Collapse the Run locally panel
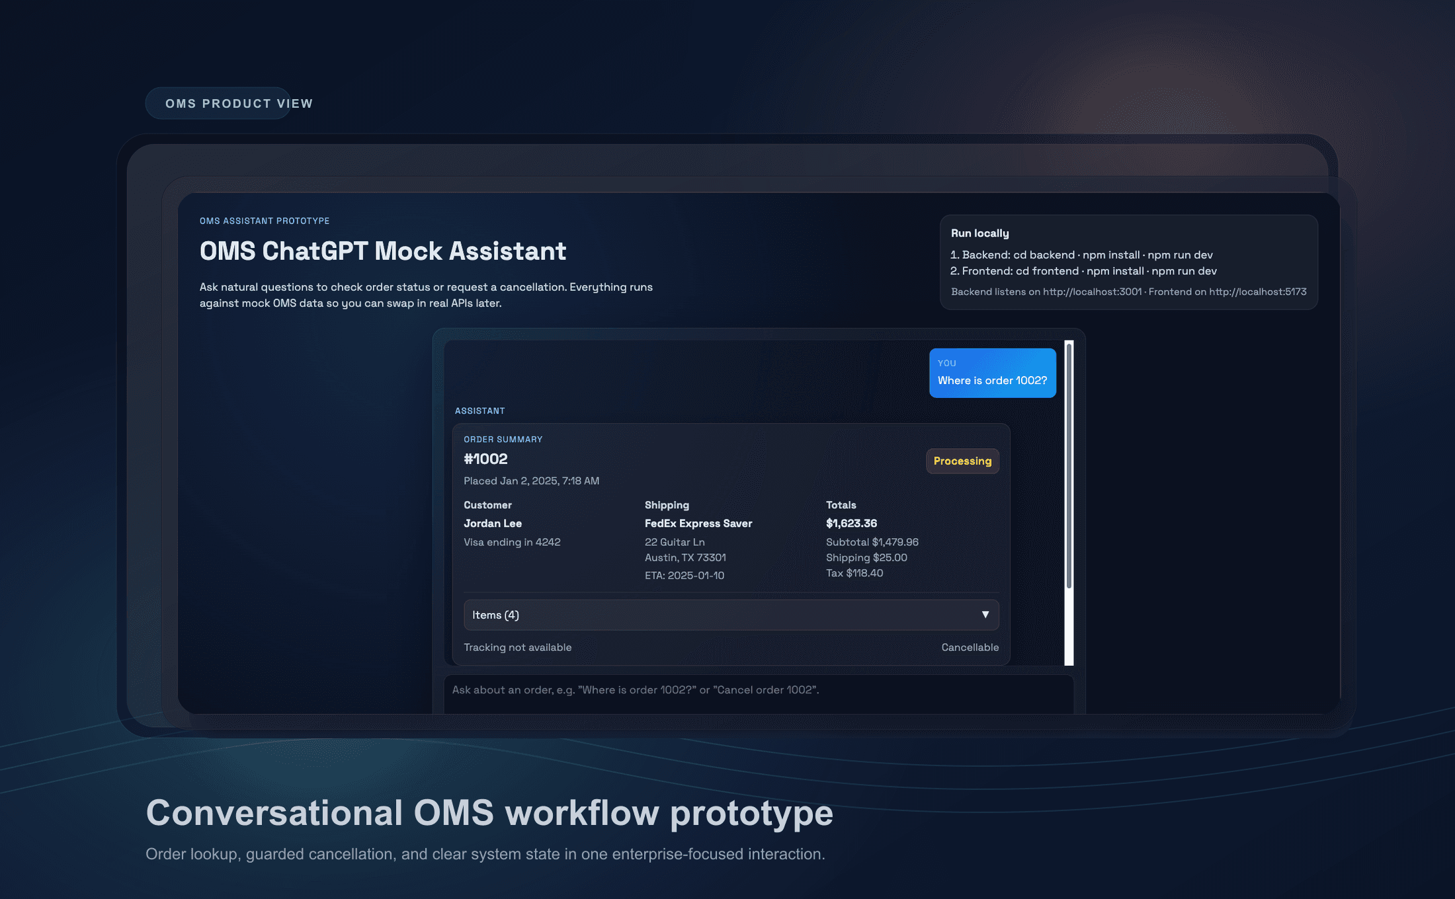This screenshot has width=1455, height=899. click(x=979, y=233)
